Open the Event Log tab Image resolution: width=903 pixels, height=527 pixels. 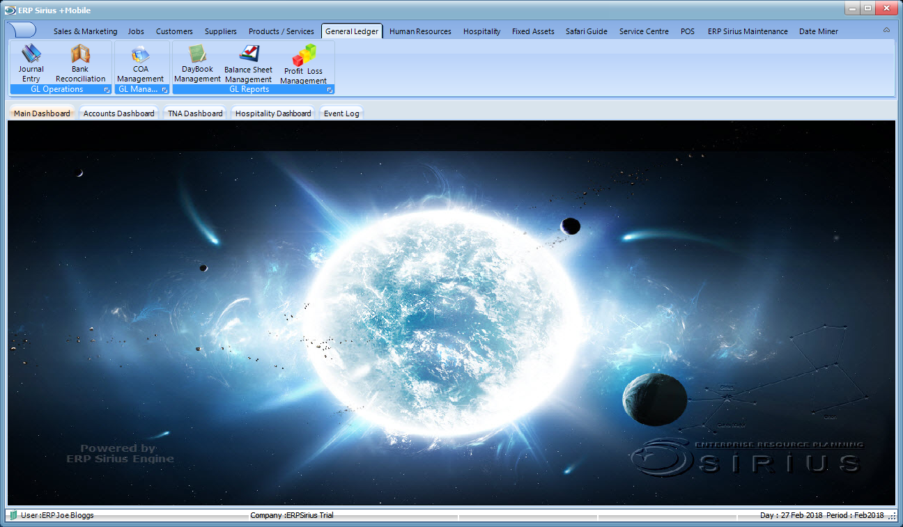click(x=341, y=113)
